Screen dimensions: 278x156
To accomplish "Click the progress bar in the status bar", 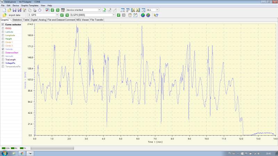I will tap(52, 148).
